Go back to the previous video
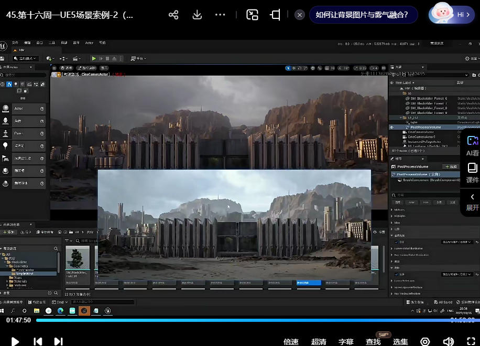This screenshot has height=346, width=480. point(38,341)
